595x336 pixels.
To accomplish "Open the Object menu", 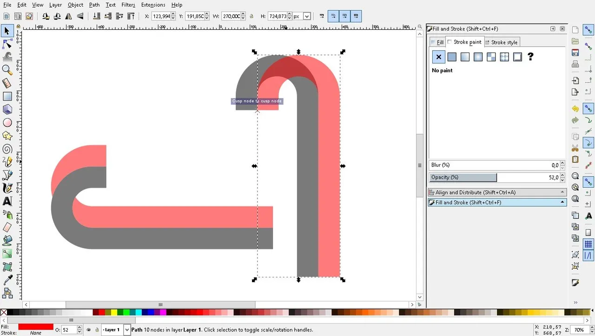I will [75, 5].
